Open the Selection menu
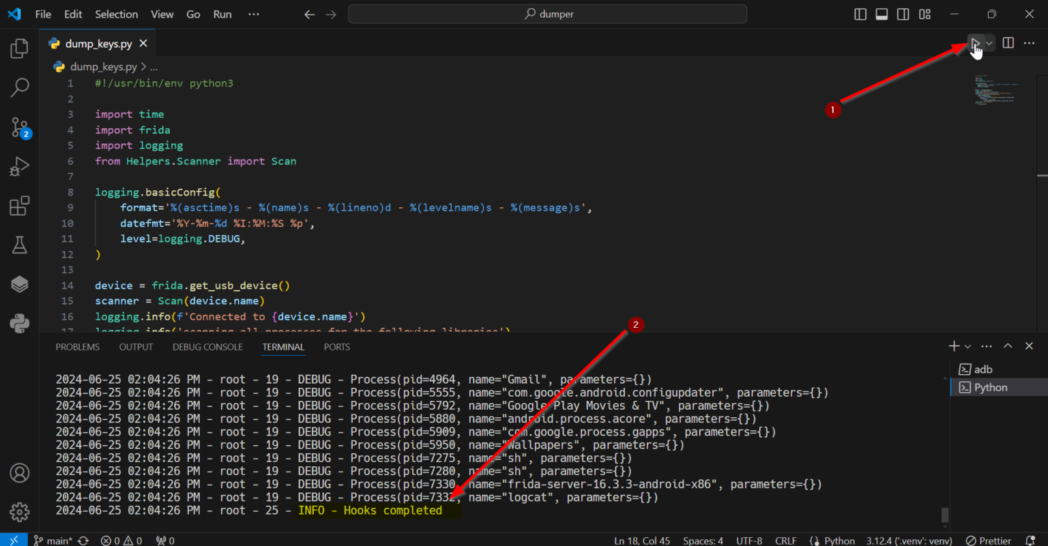The width and height of the screenshot is (1048, 546). tap(116, 14)
